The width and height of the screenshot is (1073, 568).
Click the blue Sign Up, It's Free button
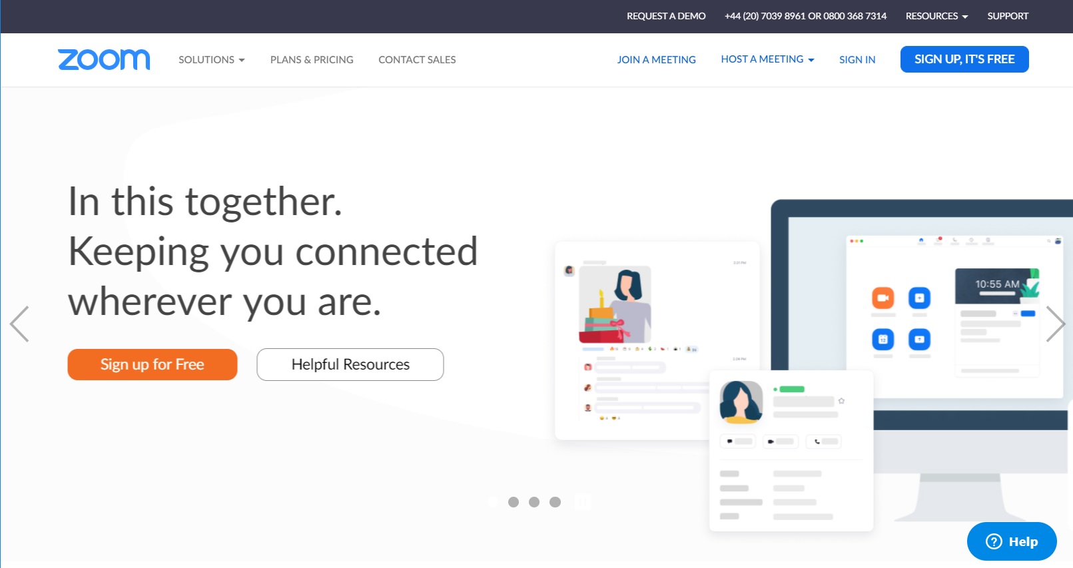964,59
